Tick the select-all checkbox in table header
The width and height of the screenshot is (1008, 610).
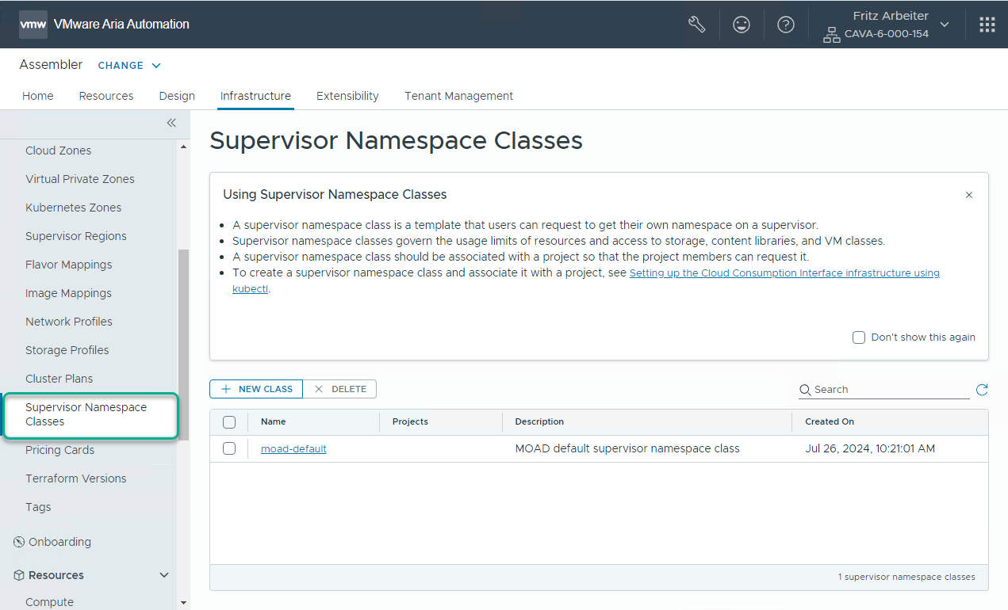[x=229, y=422]
